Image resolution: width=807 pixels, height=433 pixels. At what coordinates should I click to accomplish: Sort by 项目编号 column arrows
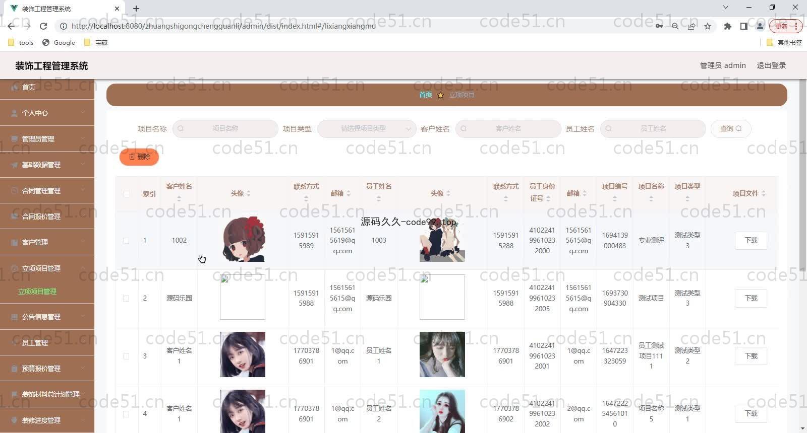pyautogui.click(x=614, y=199)
